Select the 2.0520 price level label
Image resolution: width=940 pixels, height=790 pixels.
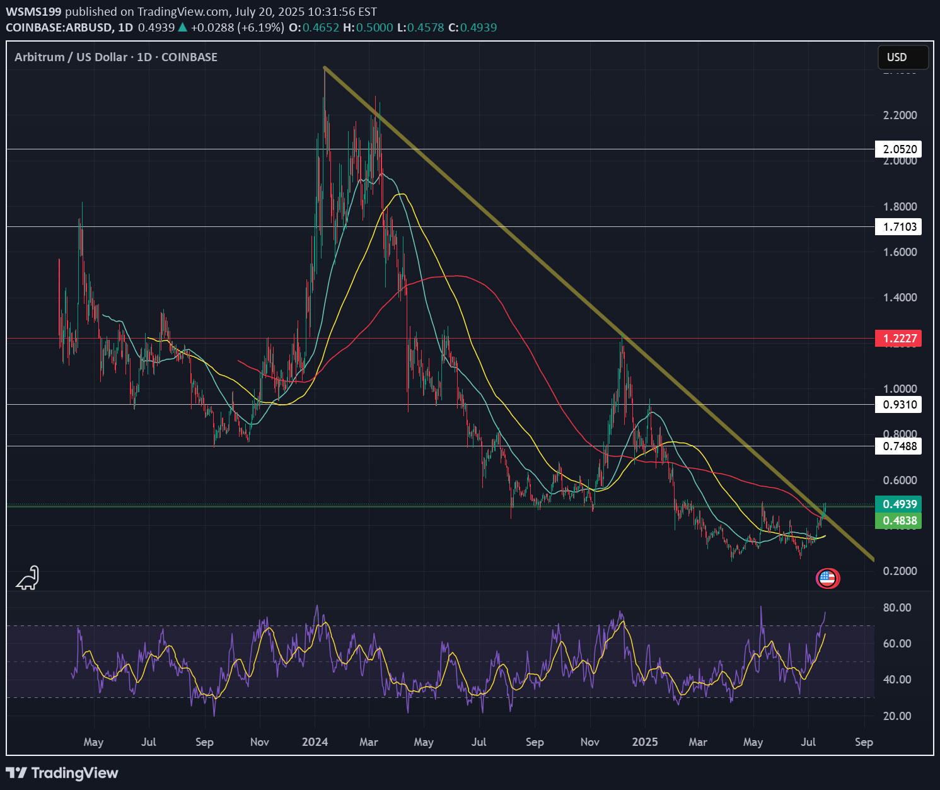[898, 149]
